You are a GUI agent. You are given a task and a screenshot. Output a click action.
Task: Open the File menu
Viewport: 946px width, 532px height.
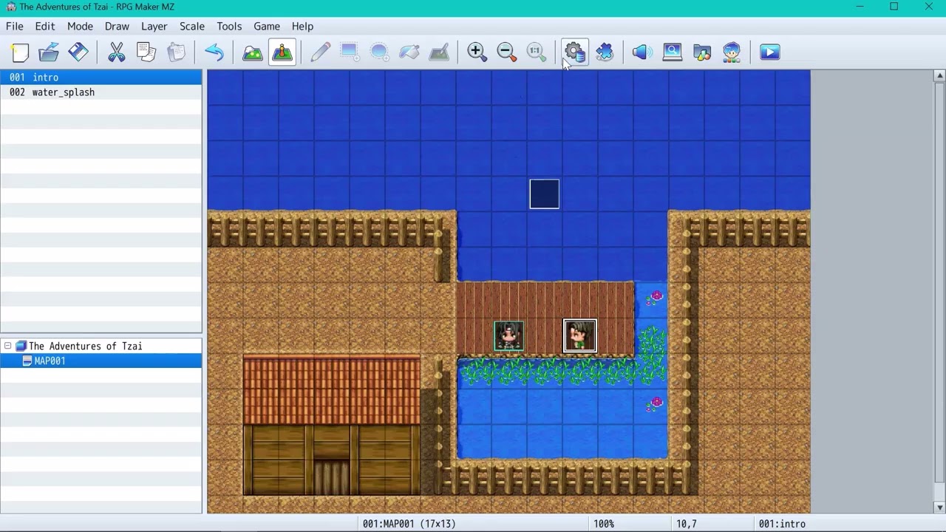pos(15,27)
